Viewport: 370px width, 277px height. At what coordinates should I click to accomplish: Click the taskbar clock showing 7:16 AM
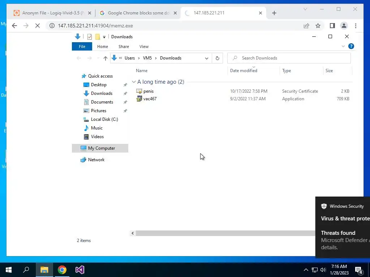pyautogui.click(x=339, y=267)
